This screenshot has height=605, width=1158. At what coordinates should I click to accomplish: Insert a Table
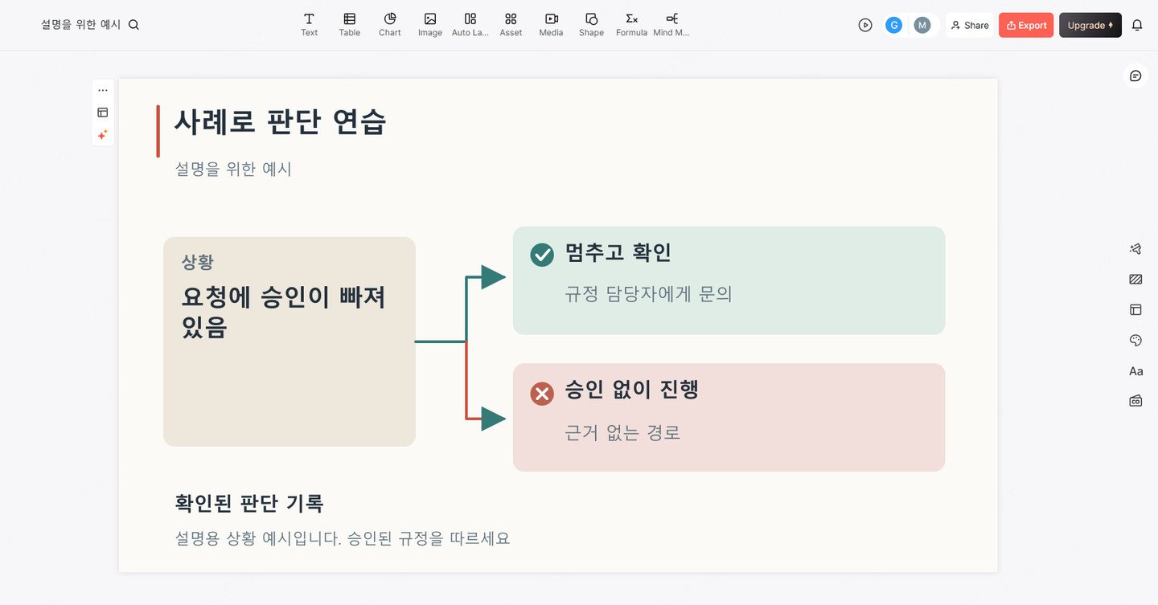click(x=349, y=25)
